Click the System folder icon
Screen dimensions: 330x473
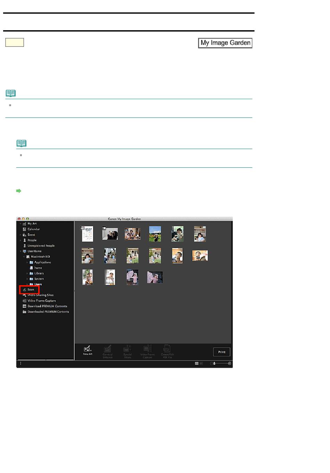point(31,279)
